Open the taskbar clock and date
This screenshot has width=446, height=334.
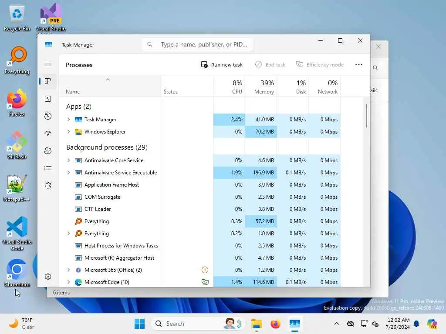(x=397, y=324)
